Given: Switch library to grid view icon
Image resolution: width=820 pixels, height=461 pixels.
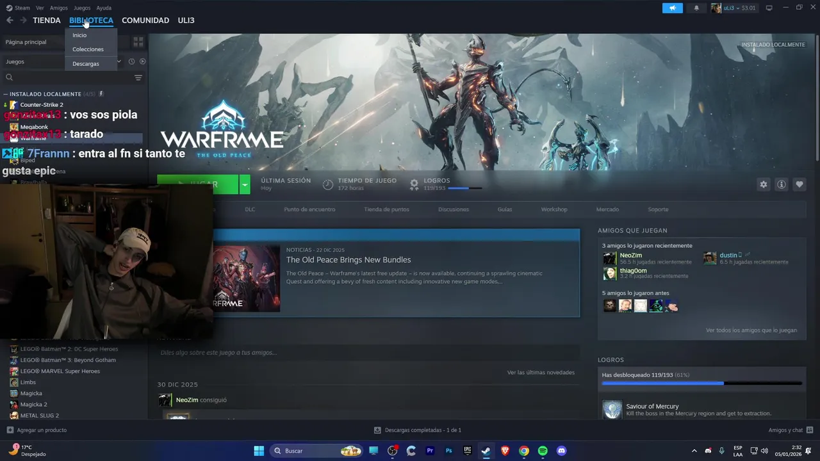Looking at the screenshot, I should 138,42.
